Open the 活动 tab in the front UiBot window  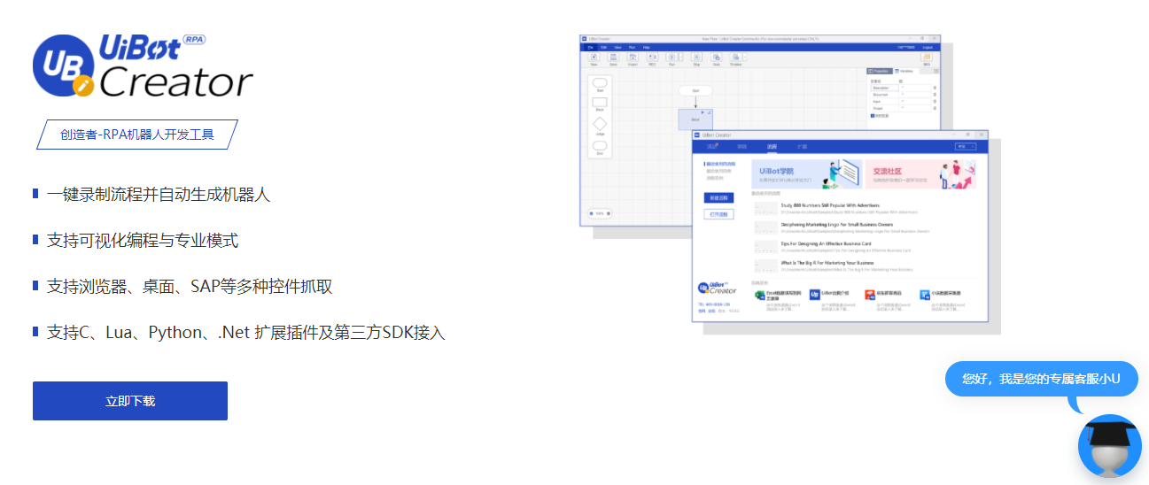pos(711,146)
